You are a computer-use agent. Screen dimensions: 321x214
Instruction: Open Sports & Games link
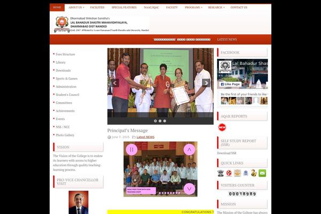click(x=66, y=79)
